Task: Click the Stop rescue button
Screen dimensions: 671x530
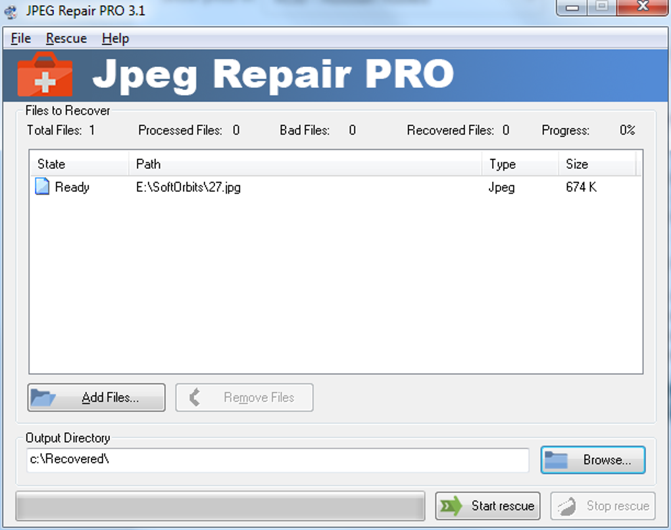Action: coord(603,506)
